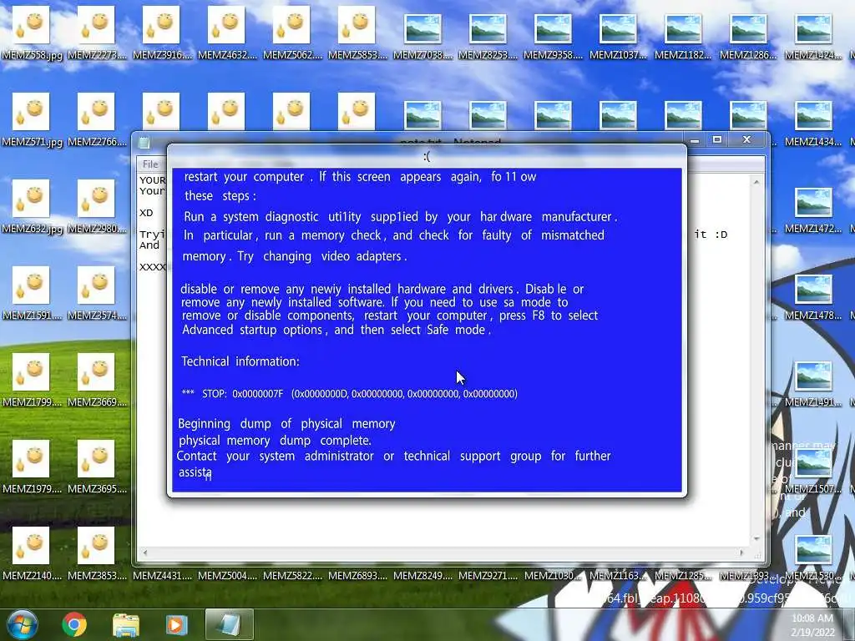Minimize the Notepad window
This screenshot has height=641, width=855.
click(695, 140)
